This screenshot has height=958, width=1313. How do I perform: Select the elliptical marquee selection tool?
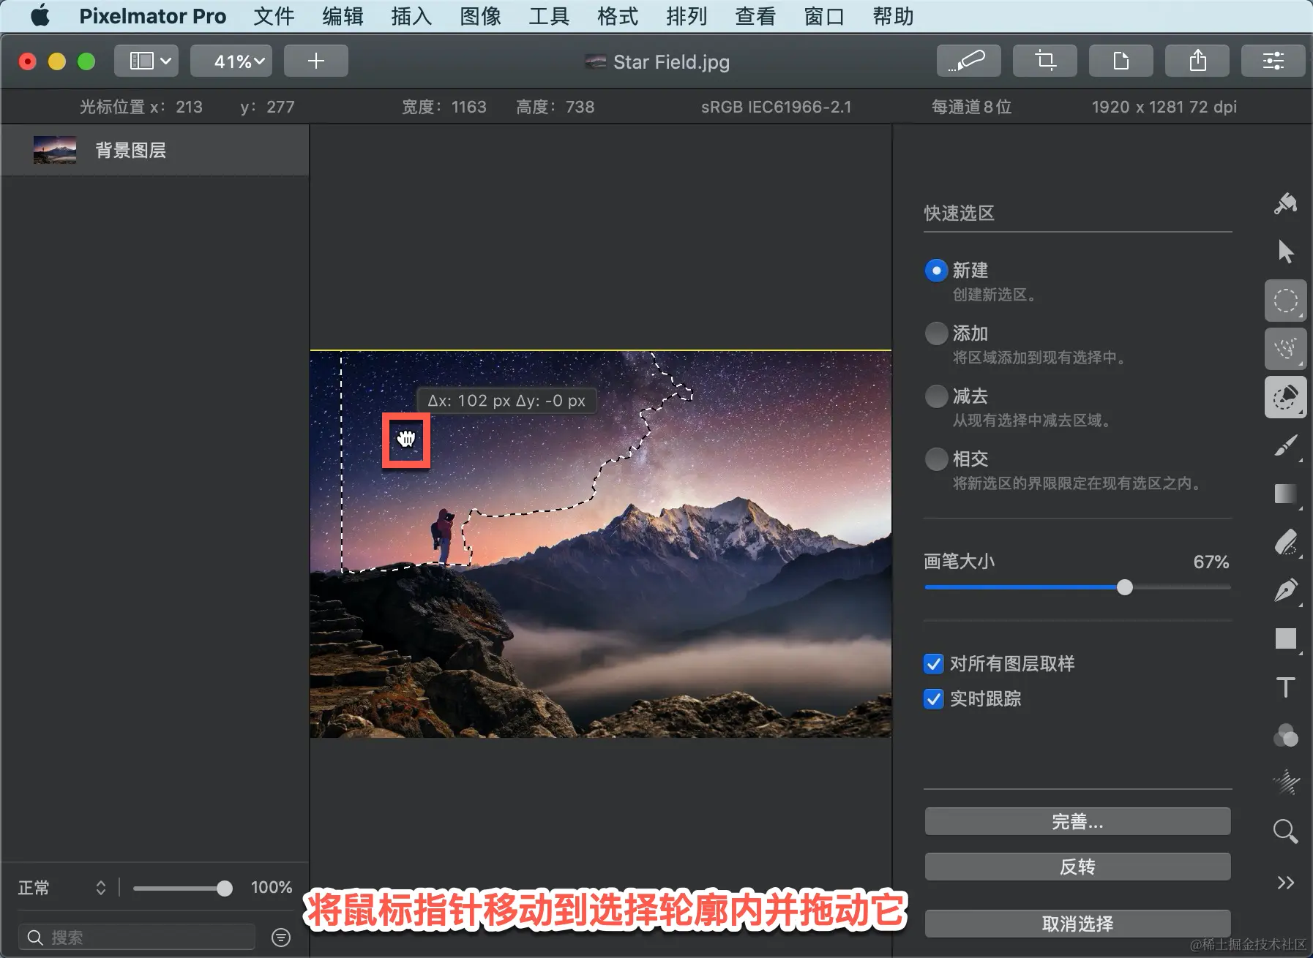click(1285, 301)
